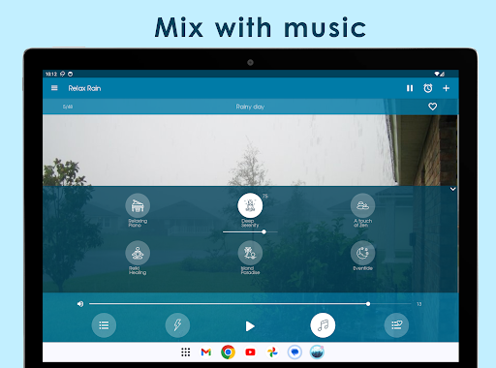The height and width of the screenshot is (368, 496).
Task: Toggle the Deep Serenity music track
Action: 250,205
